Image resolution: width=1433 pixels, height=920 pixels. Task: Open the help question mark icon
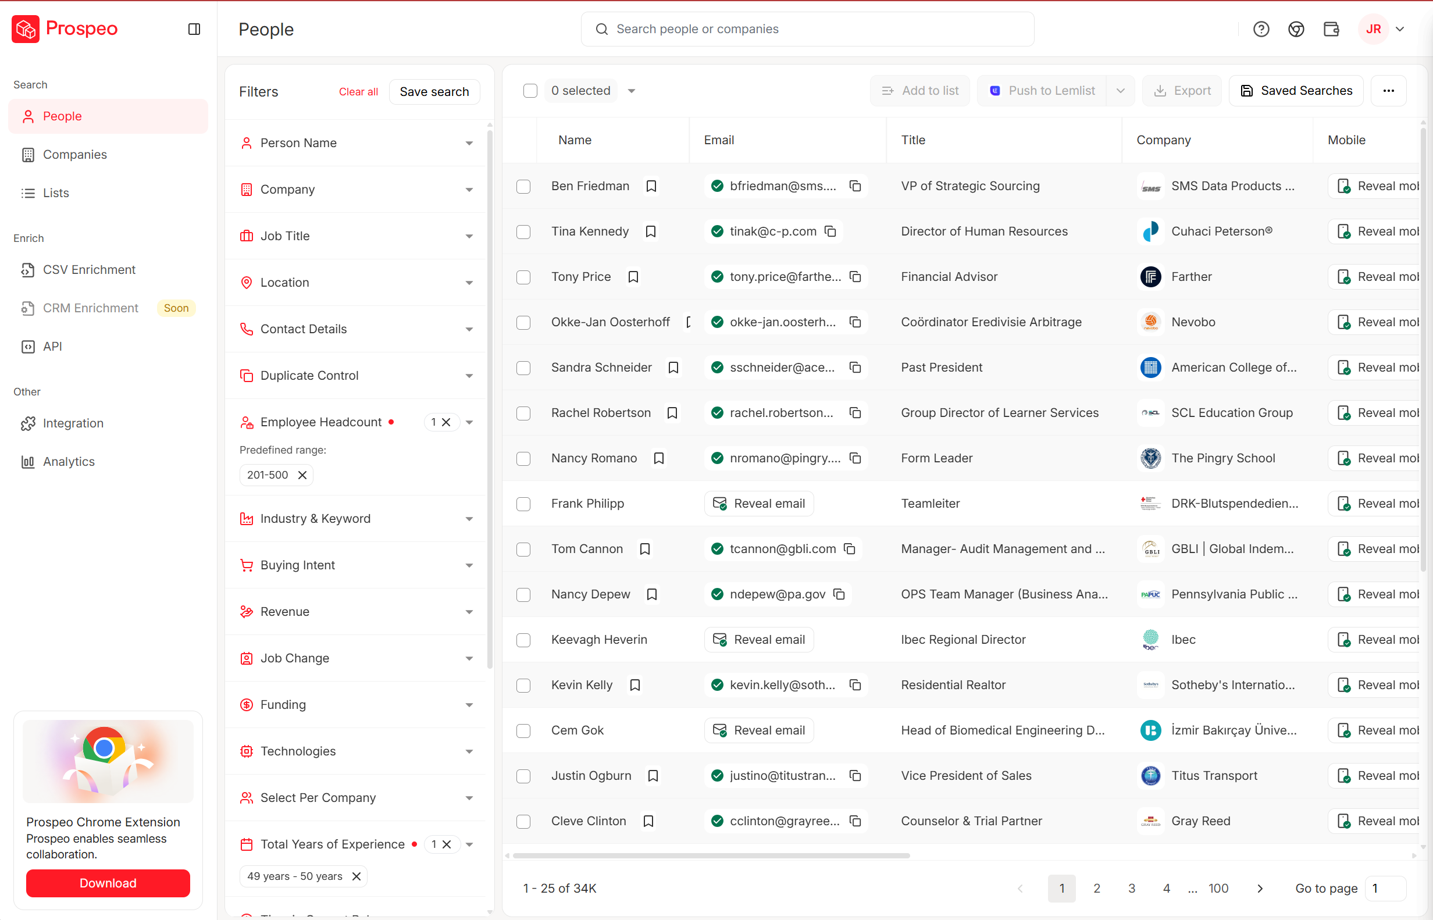pyautogui.click(x=1260, y=28)
